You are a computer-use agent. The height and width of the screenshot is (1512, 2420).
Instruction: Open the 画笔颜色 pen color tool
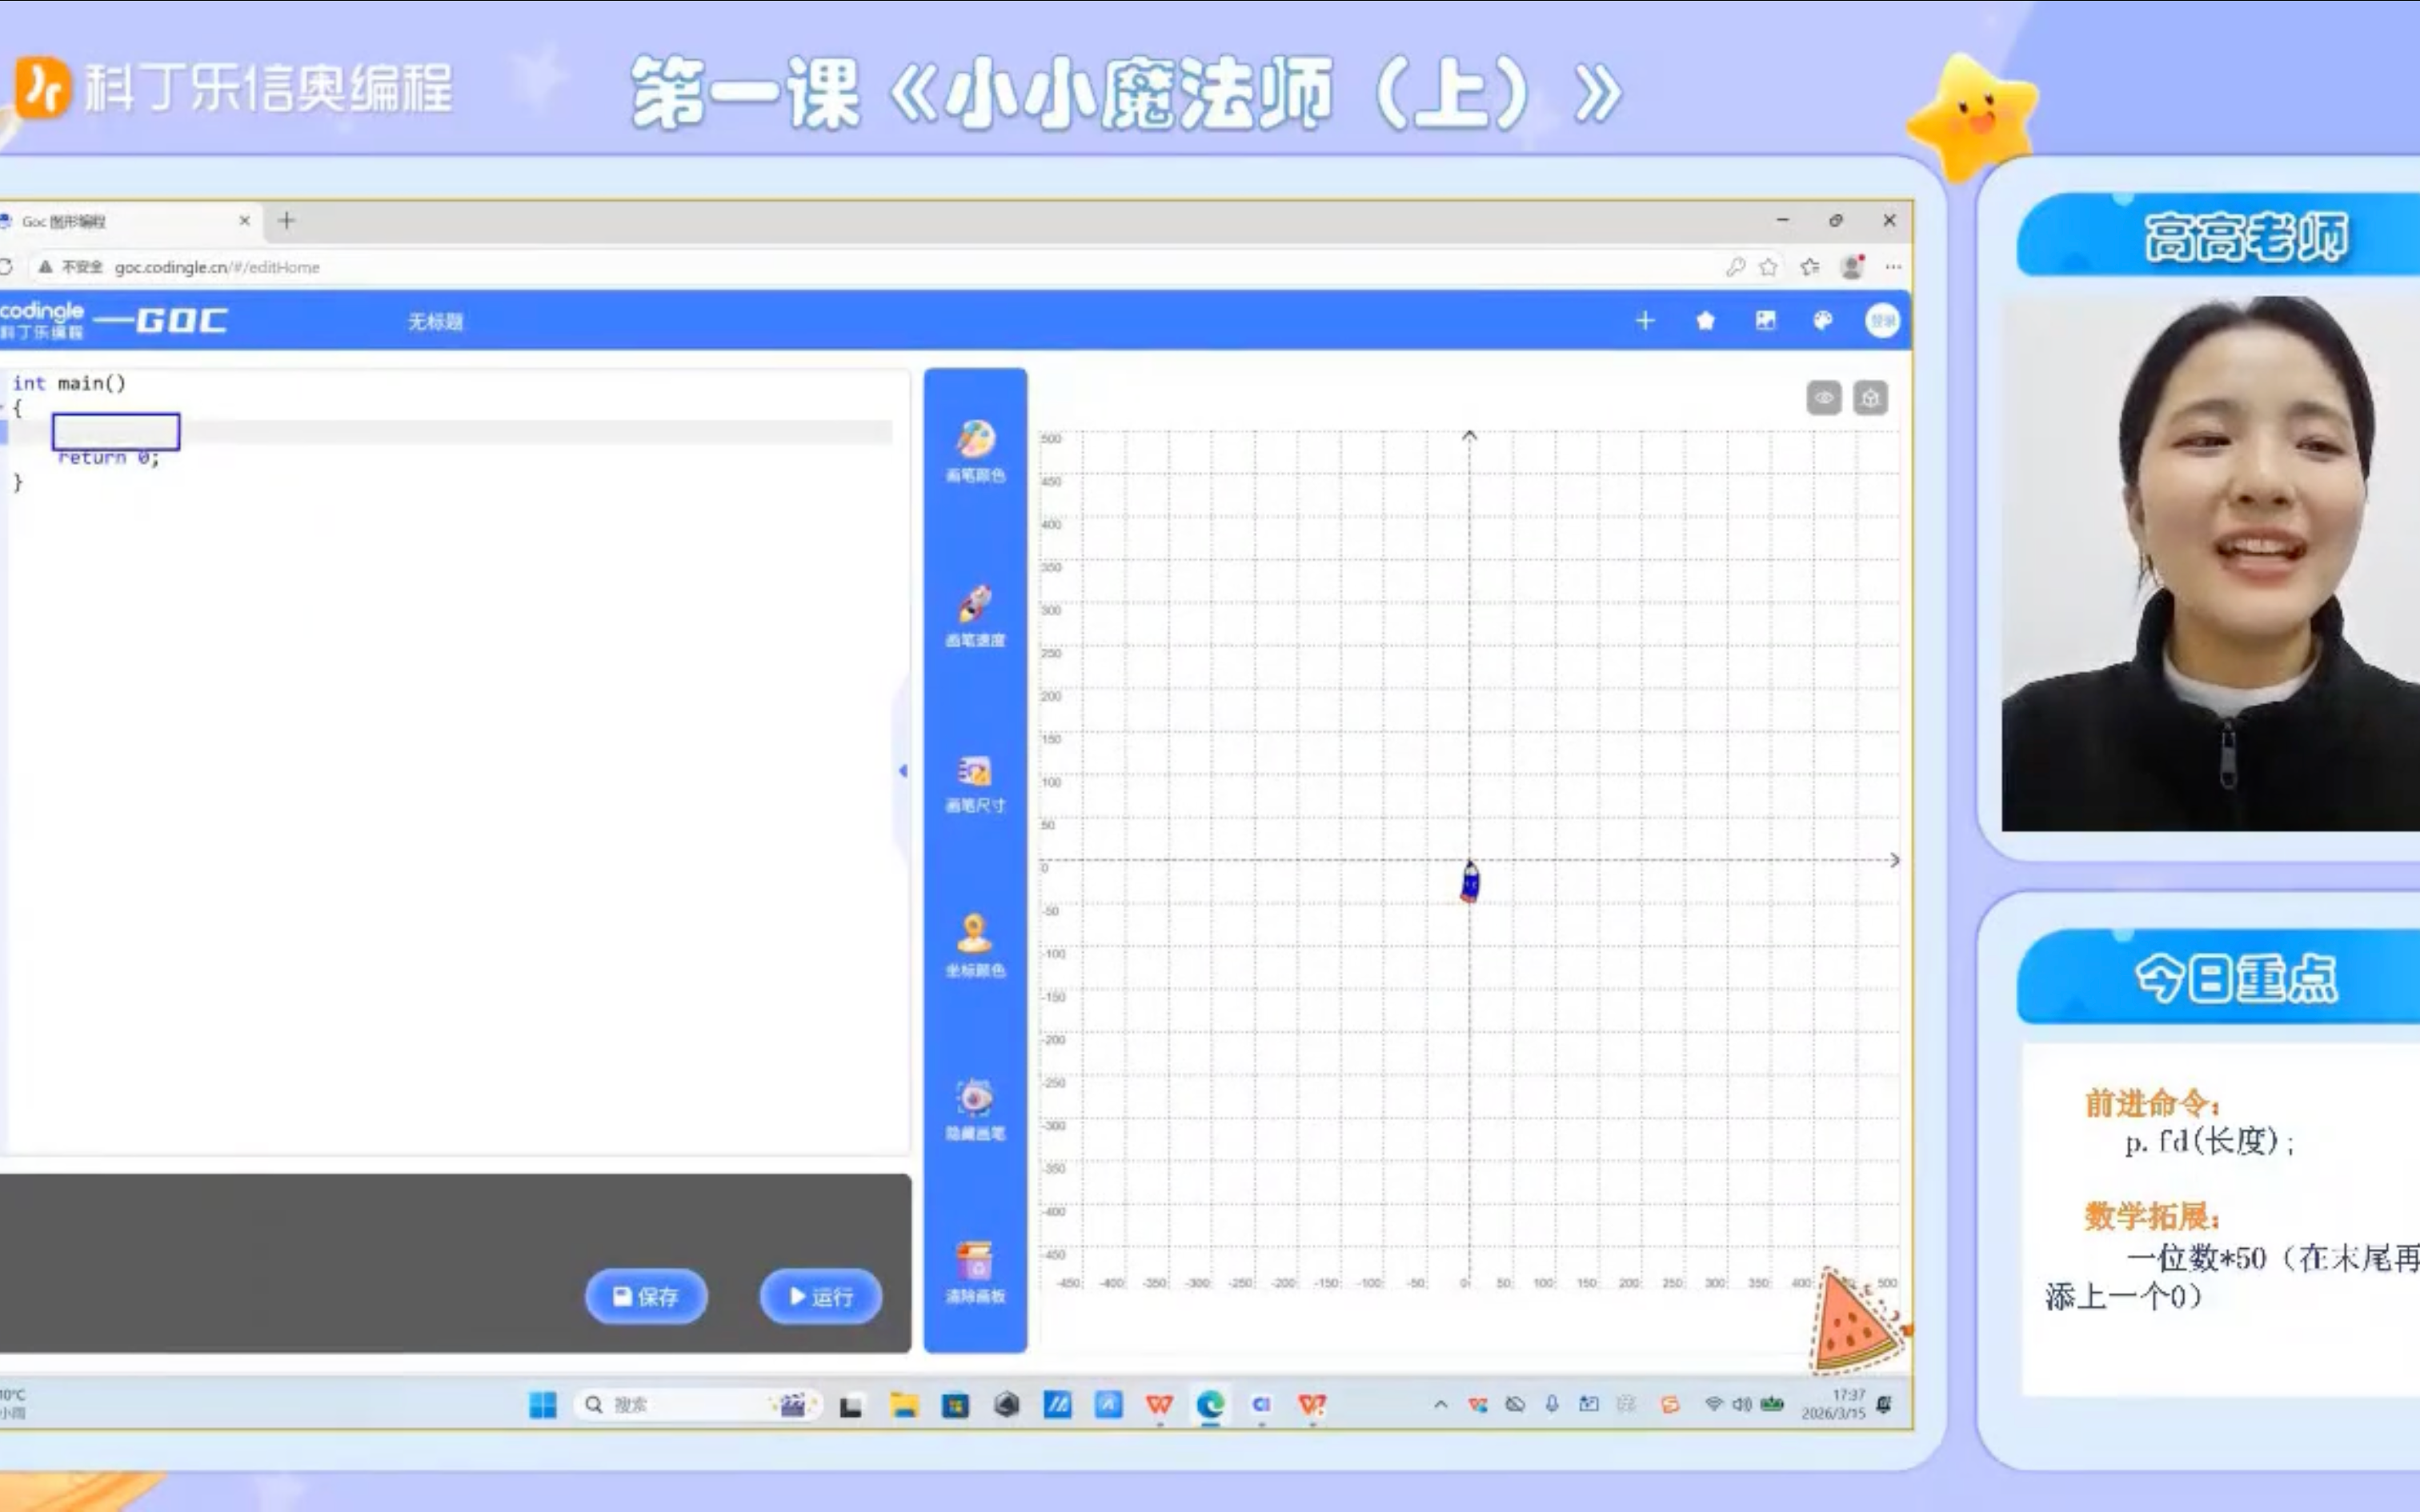[x=975, y=450]
